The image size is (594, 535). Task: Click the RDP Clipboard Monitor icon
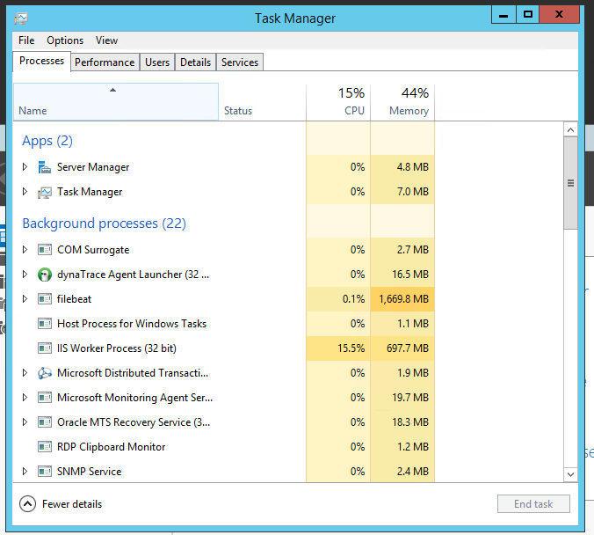45,447
